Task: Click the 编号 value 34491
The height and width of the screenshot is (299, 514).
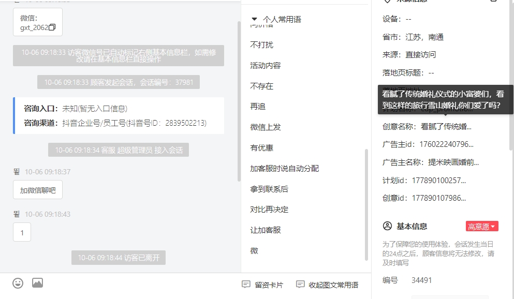Action: 421,280
